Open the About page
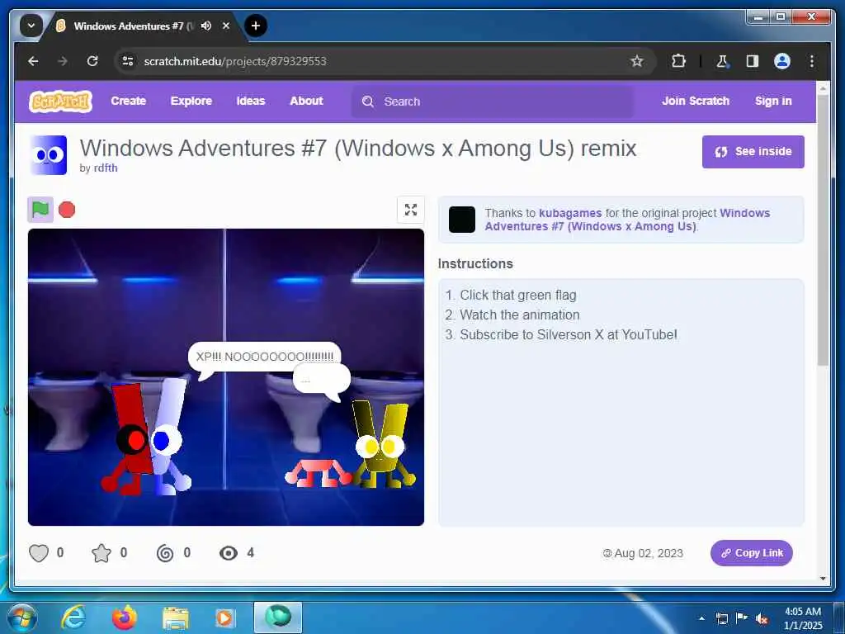The height and width of the screenshot is (634, 845). [306, 101]
